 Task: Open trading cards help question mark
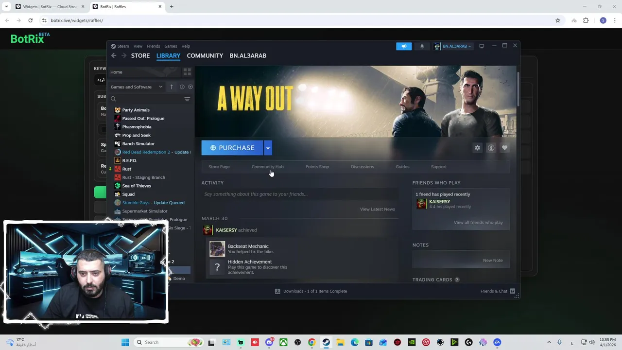457,280
